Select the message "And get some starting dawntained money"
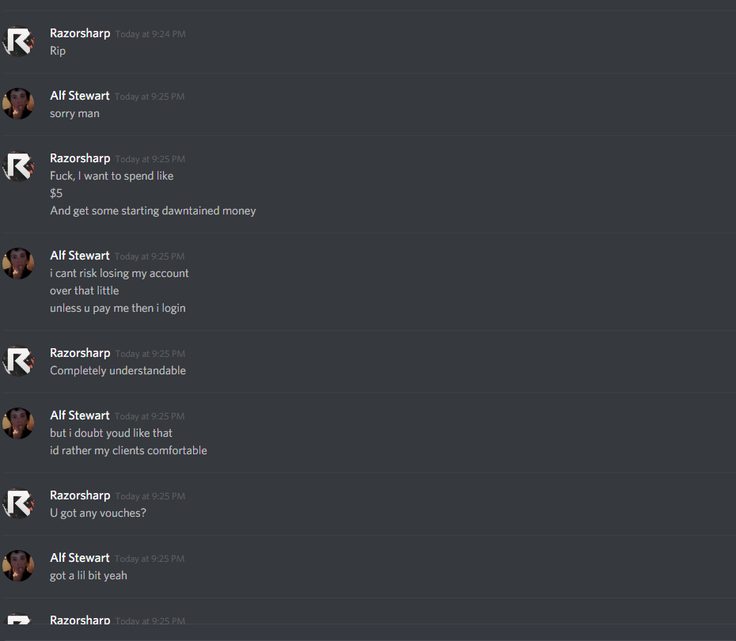The height and width of the screenshot is (641, 736). 153,211
